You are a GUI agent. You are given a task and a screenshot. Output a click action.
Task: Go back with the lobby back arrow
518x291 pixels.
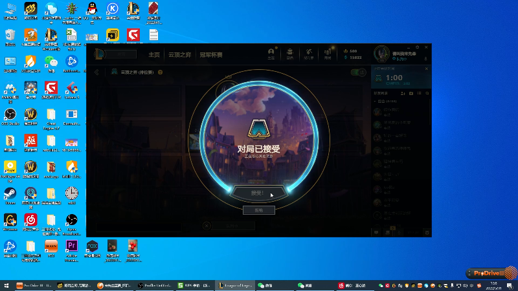(96, 72)
